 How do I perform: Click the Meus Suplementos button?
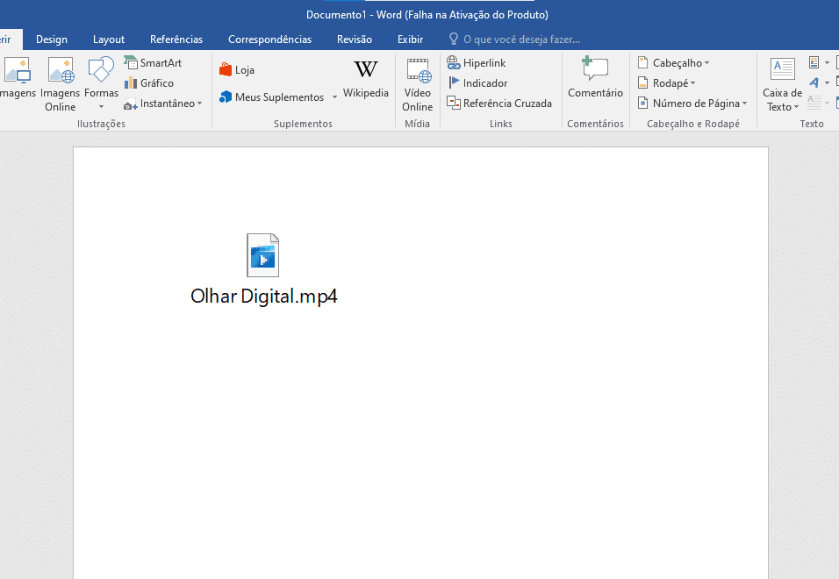coord(272,96)
